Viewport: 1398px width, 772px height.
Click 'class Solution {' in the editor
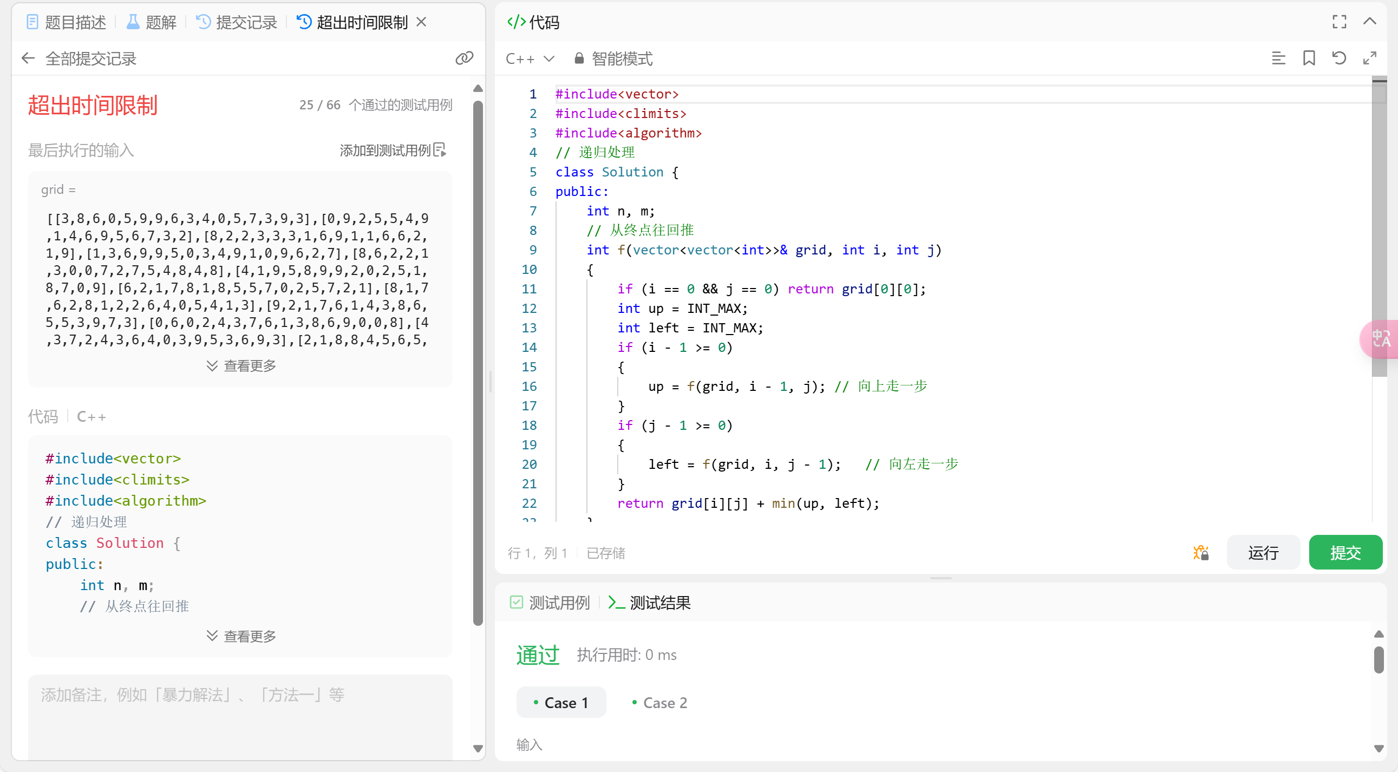tap(617, 172)
